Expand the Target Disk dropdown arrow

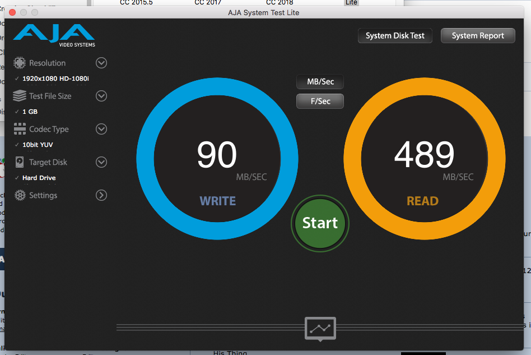click(101, 162)
